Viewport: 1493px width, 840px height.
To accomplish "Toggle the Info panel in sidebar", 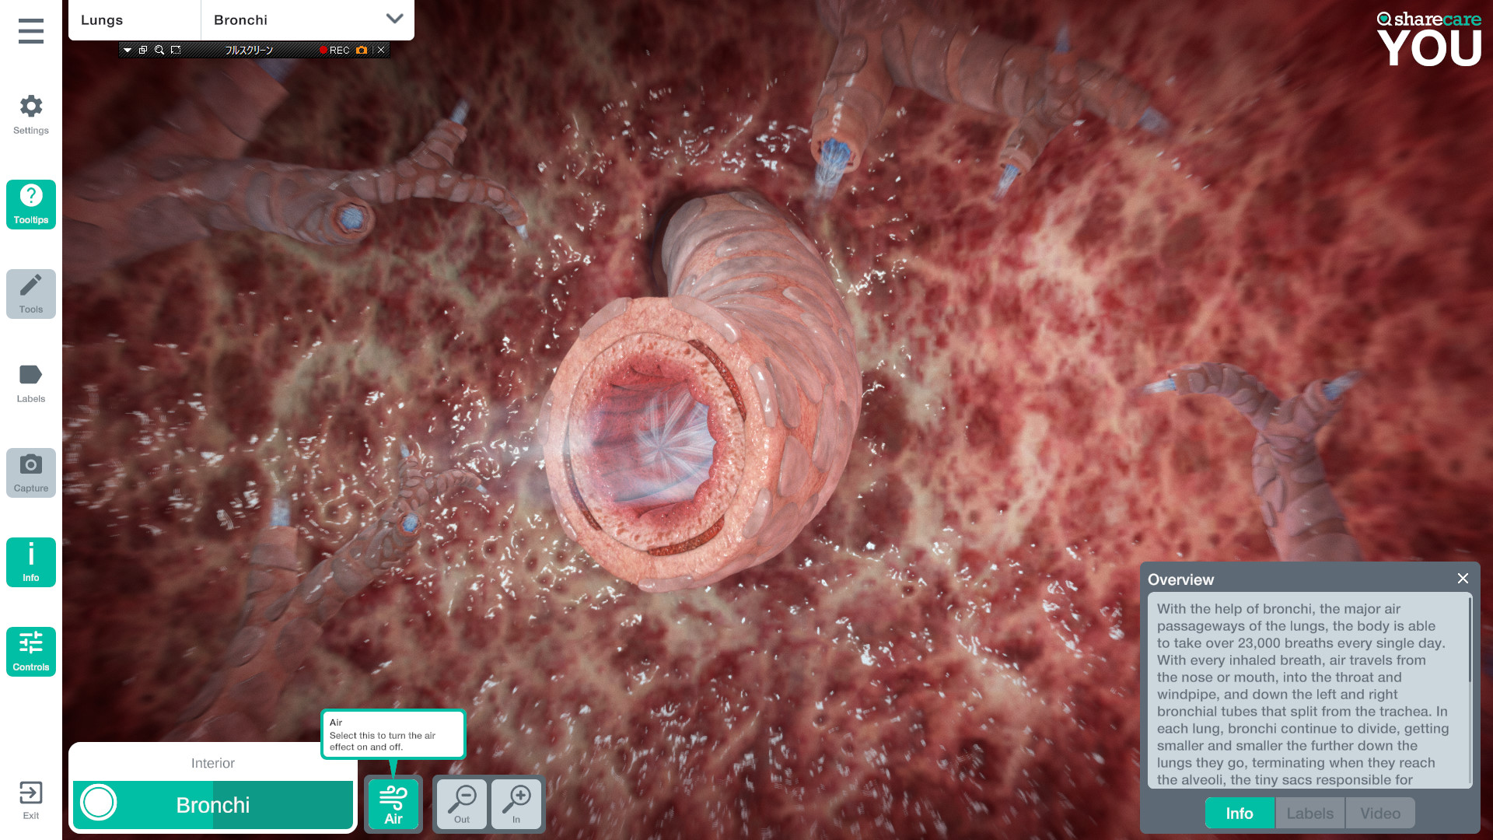I will point(30,562).
